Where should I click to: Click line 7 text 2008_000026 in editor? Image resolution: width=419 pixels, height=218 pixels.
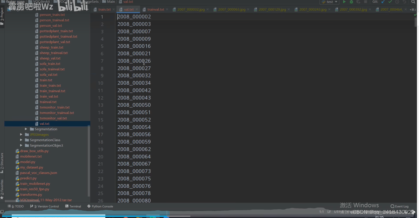pyautogui.click(x=134, y=61)
